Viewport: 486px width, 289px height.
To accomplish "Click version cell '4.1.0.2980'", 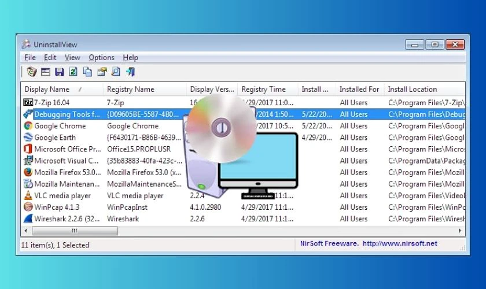I will tap(205, 208).
